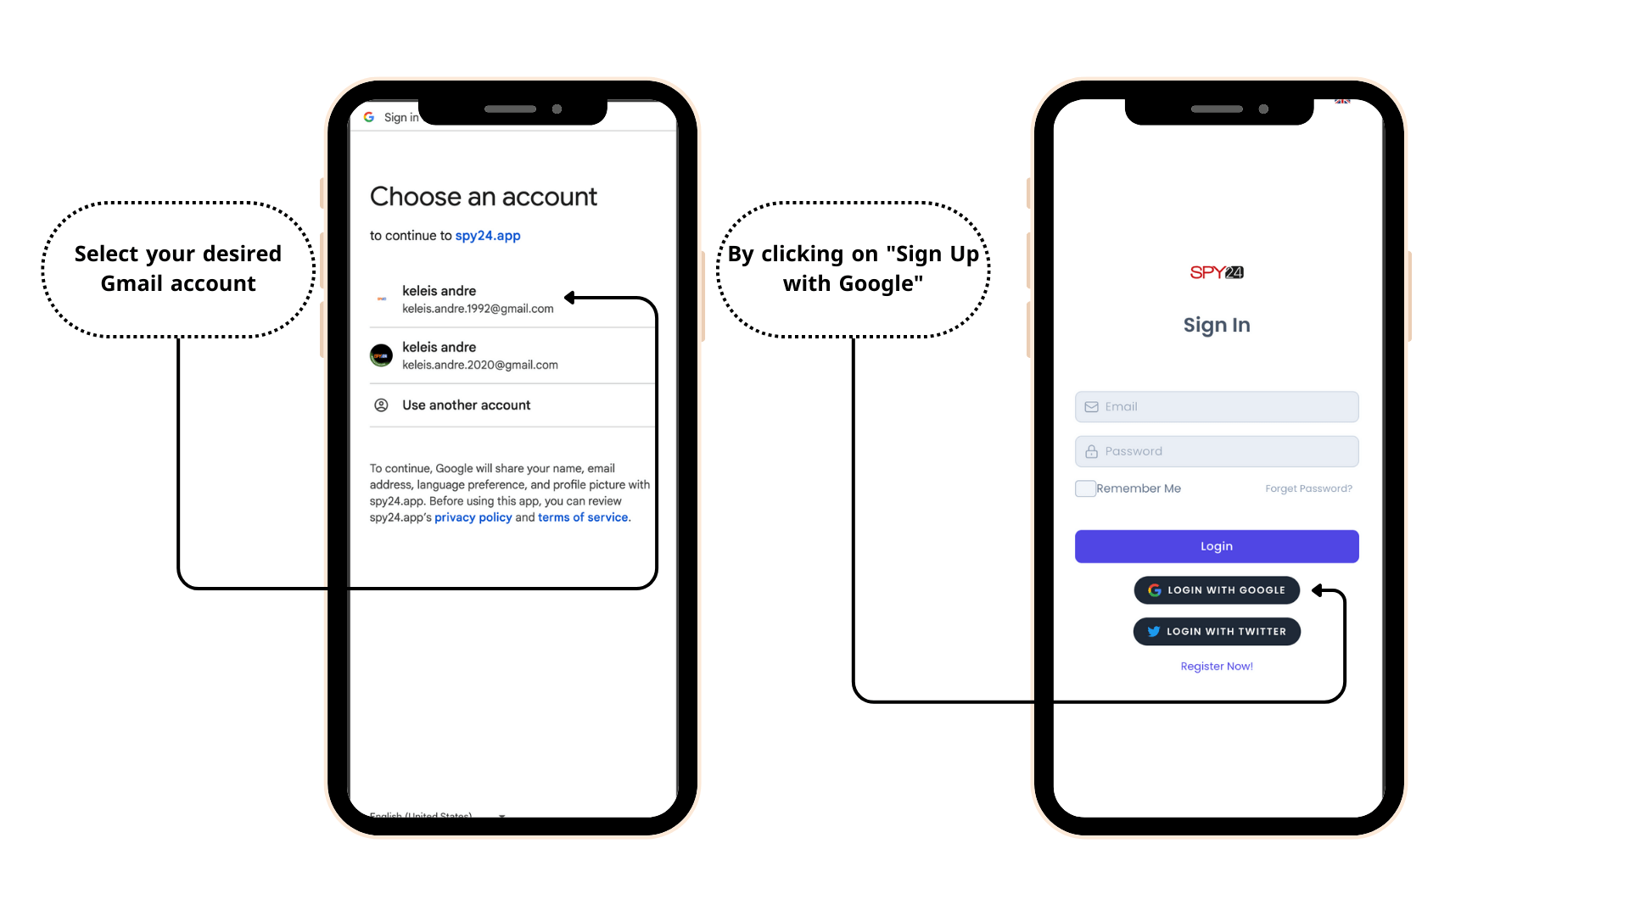Click the Login button on Sign In screen
The image size is (1629, 916).
[x=1218, y=546]
